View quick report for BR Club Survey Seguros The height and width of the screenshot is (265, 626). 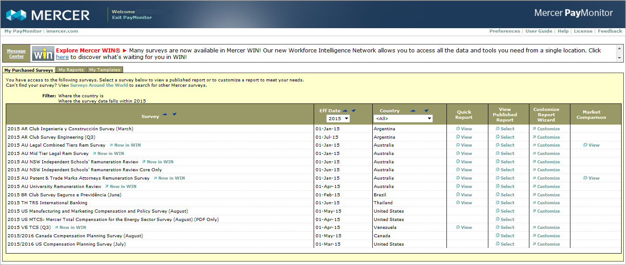(464, 195)
